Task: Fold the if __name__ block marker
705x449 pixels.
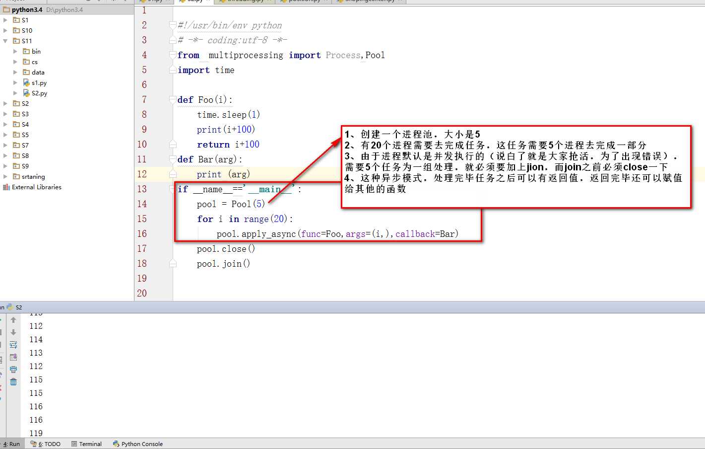Action: 173,189
